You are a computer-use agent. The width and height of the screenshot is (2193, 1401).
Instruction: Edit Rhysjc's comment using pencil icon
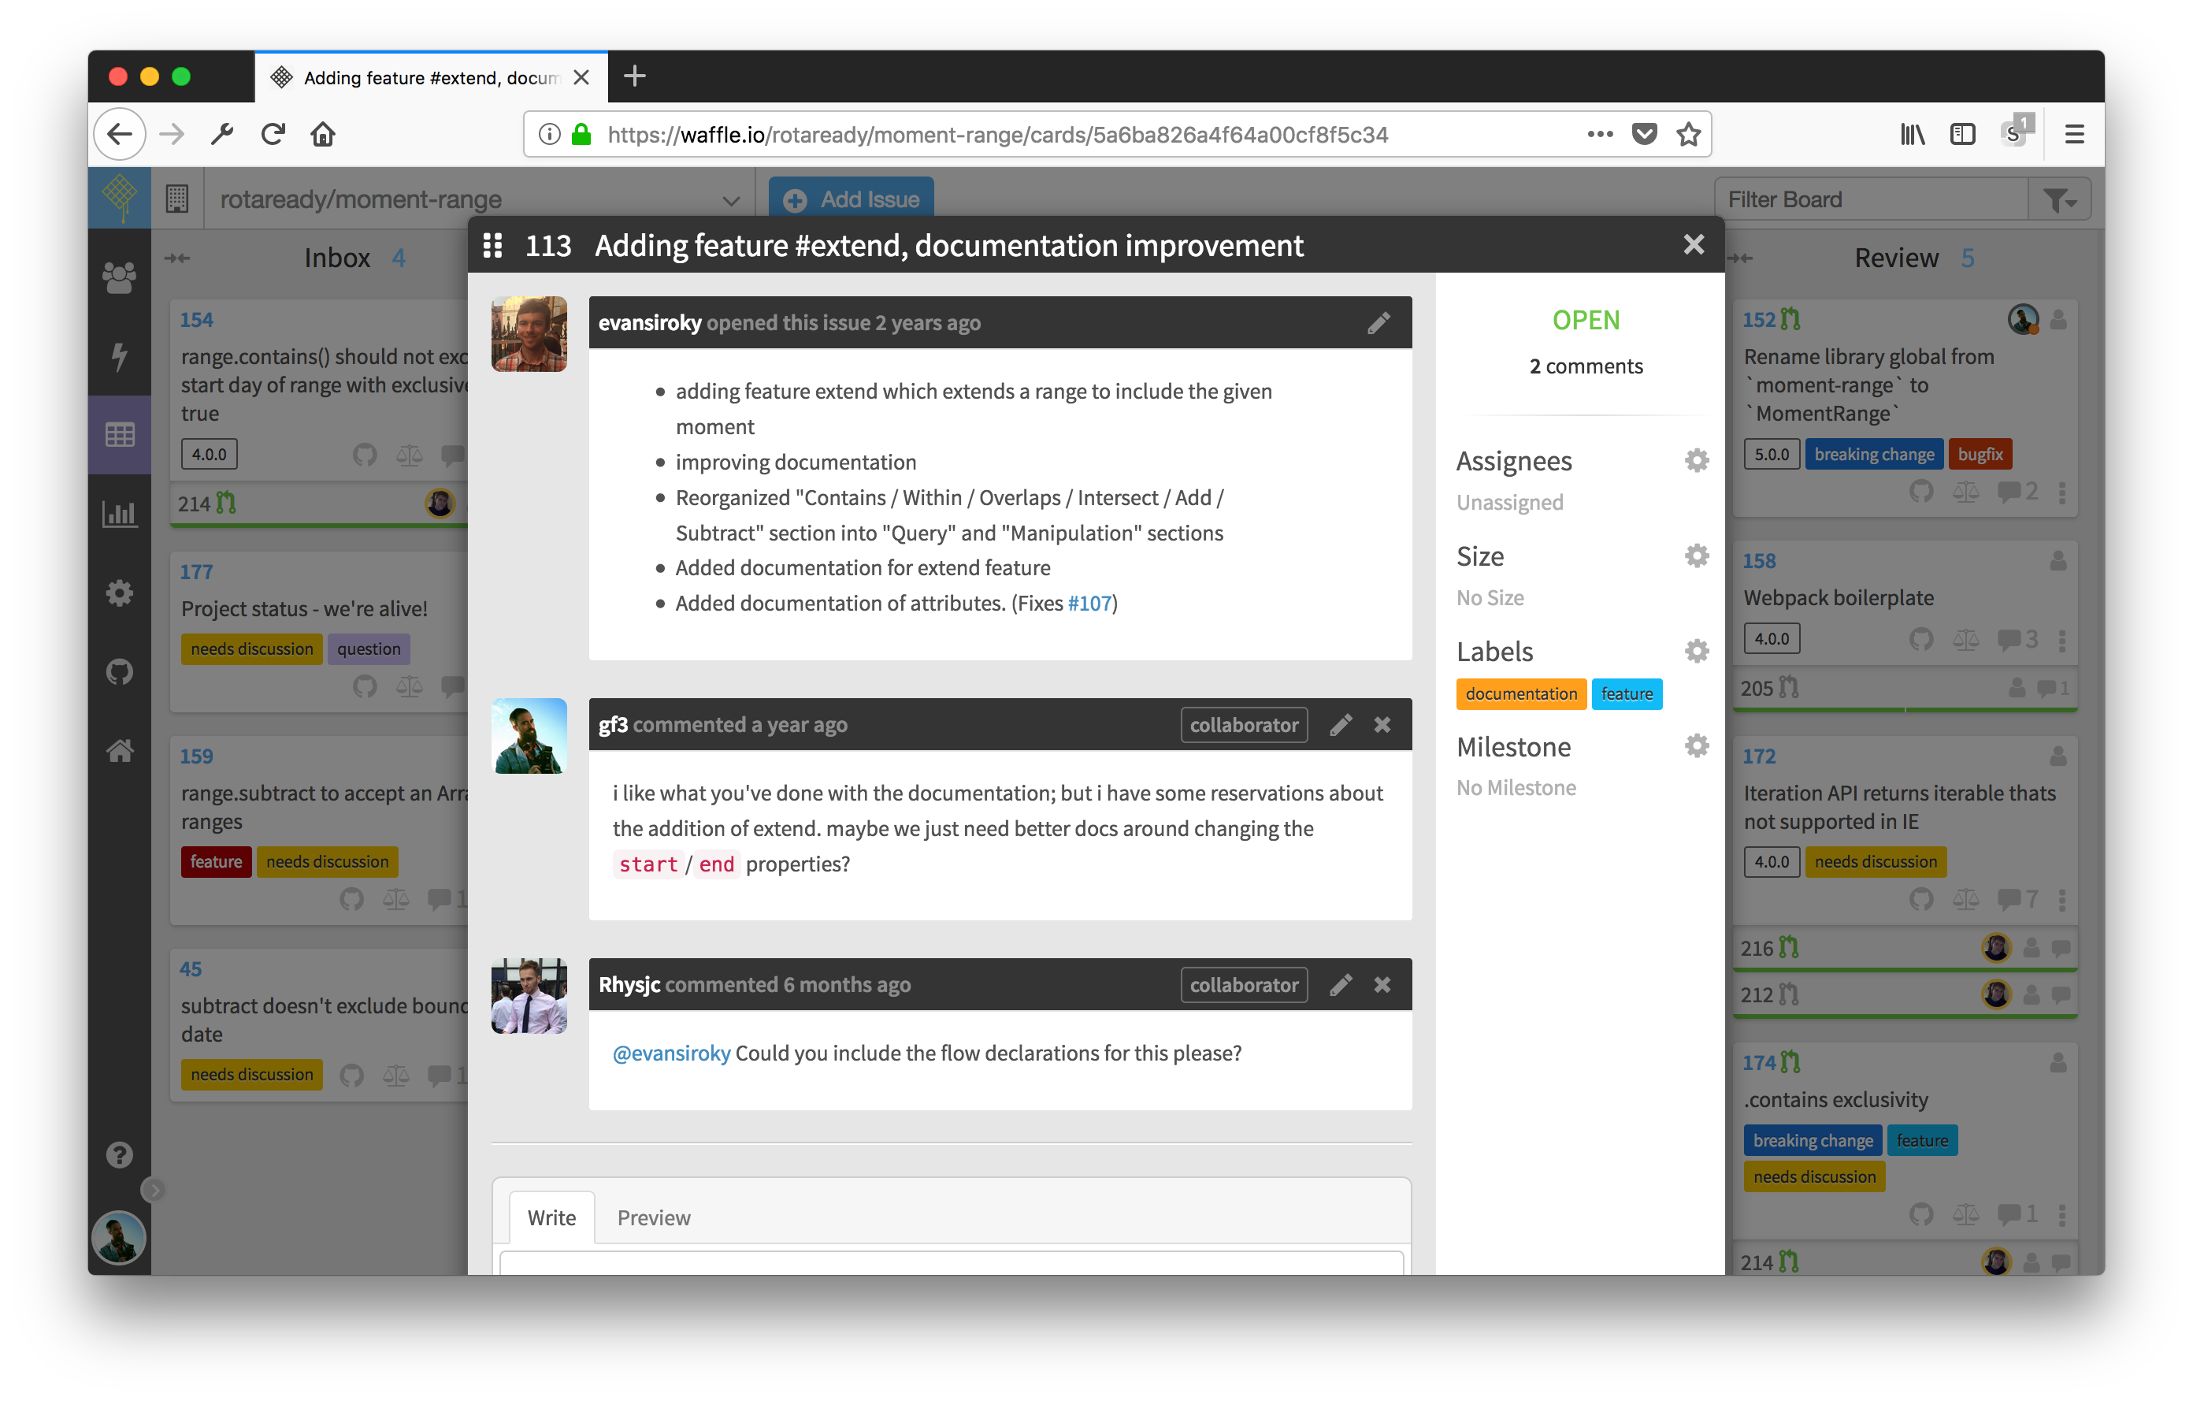click(1340, 985)
